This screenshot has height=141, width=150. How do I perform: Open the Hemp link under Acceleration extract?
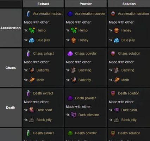pyautogui.click(x=41, y=30)
